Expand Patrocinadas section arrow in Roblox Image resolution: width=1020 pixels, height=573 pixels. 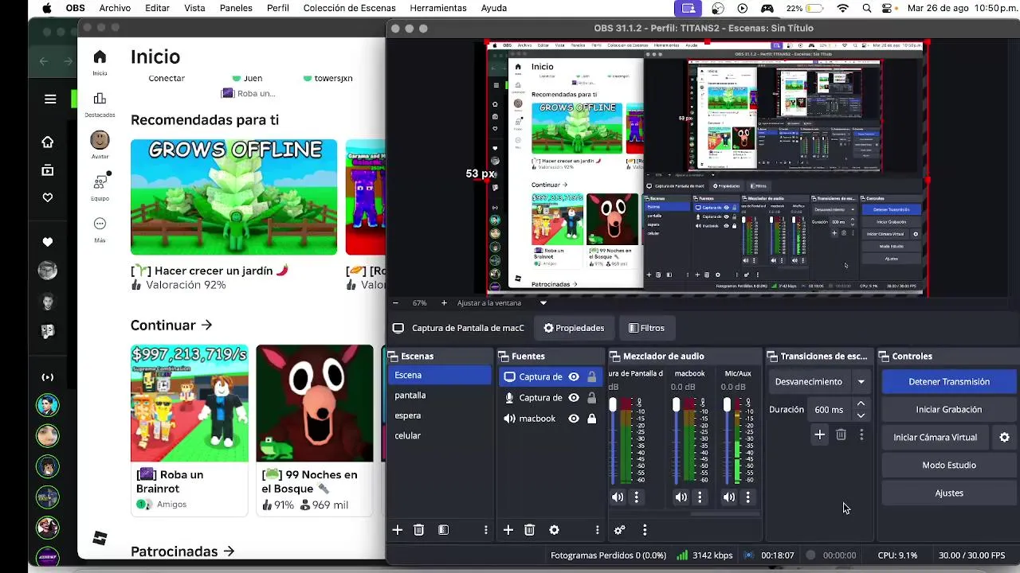229,551
